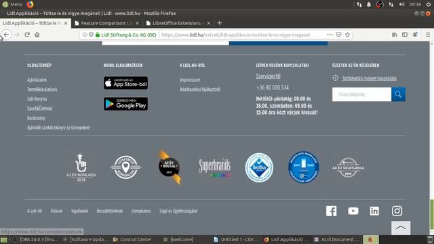
Task: Download app from App Store badge
Action: point(125,83)
